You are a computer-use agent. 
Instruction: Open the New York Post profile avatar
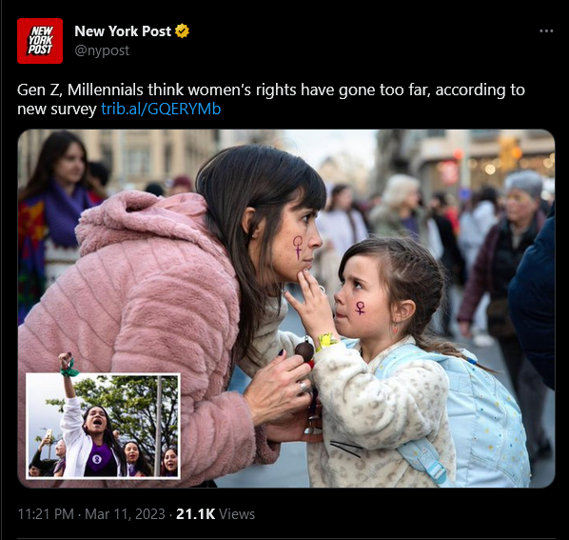tap(40, 41)
